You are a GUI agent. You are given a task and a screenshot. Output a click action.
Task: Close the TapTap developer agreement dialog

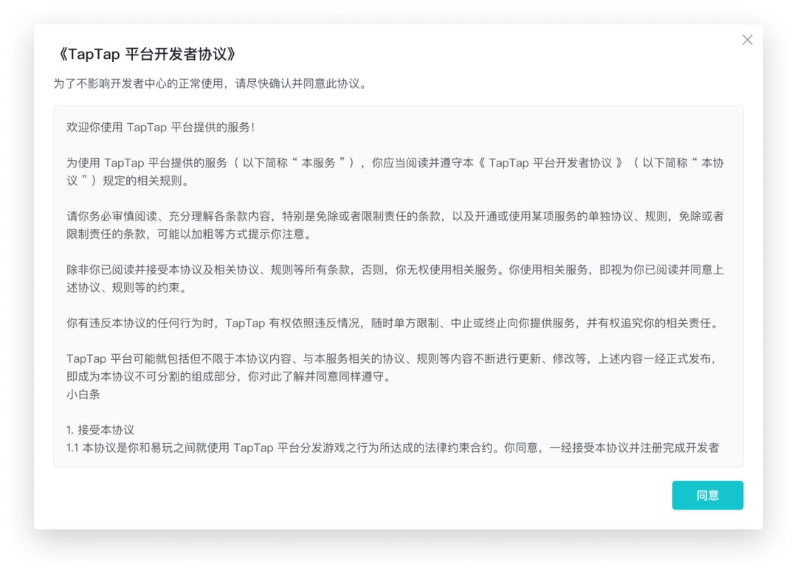747,40
